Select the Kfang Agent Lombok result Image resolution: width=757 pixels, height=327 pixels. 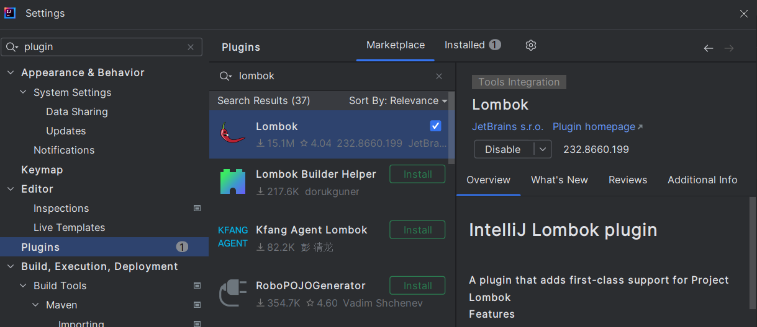tap(329, 238)
